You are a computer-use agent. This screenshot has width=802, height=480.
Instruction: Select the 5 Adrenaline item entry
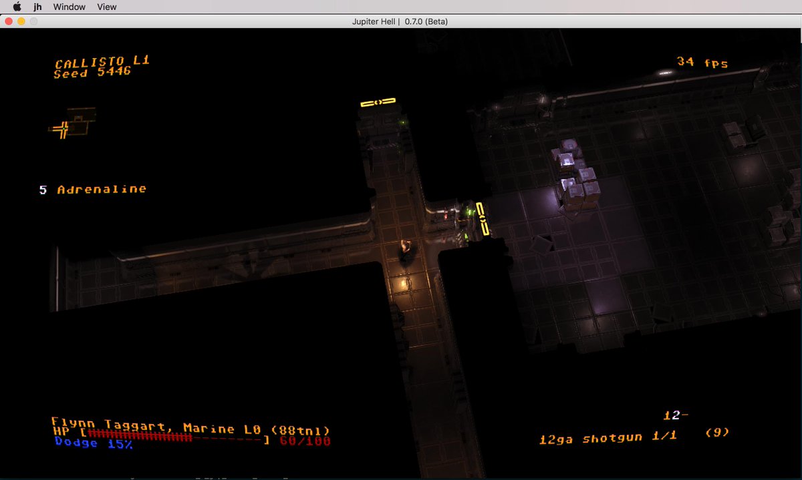click(92, 190)
